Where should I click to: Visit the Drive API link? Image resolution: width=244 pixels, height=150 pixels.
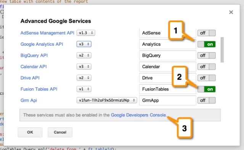coord(30,78)
